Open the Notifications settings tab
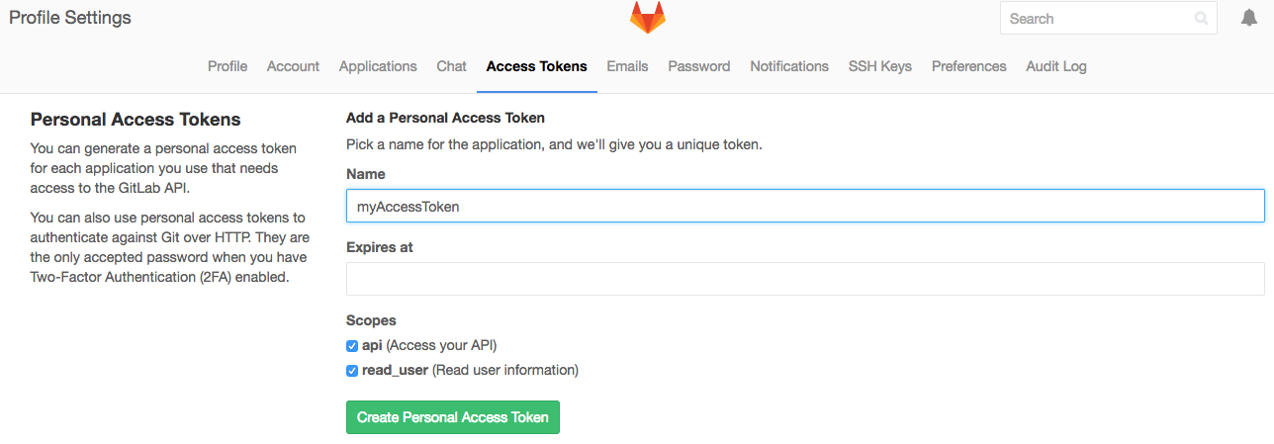 pos(789,66)
